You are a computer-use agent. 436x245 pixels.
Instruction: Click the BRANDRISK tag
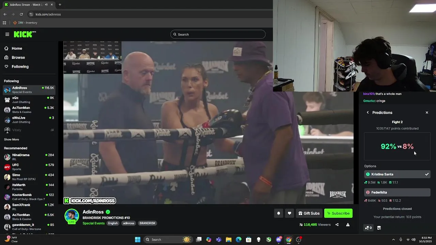coord(147,223)
